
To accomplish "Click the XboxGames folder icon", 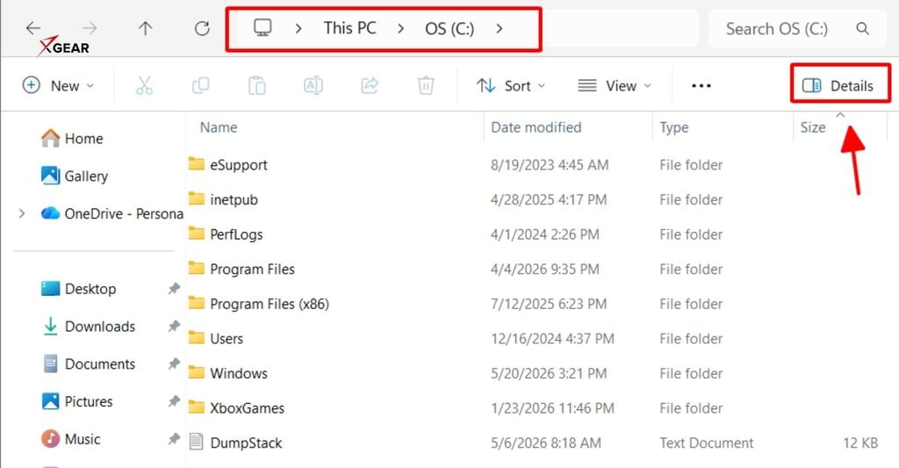I will [196, 407].
